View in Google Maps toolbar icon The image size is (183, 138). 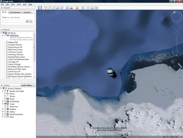97,8
